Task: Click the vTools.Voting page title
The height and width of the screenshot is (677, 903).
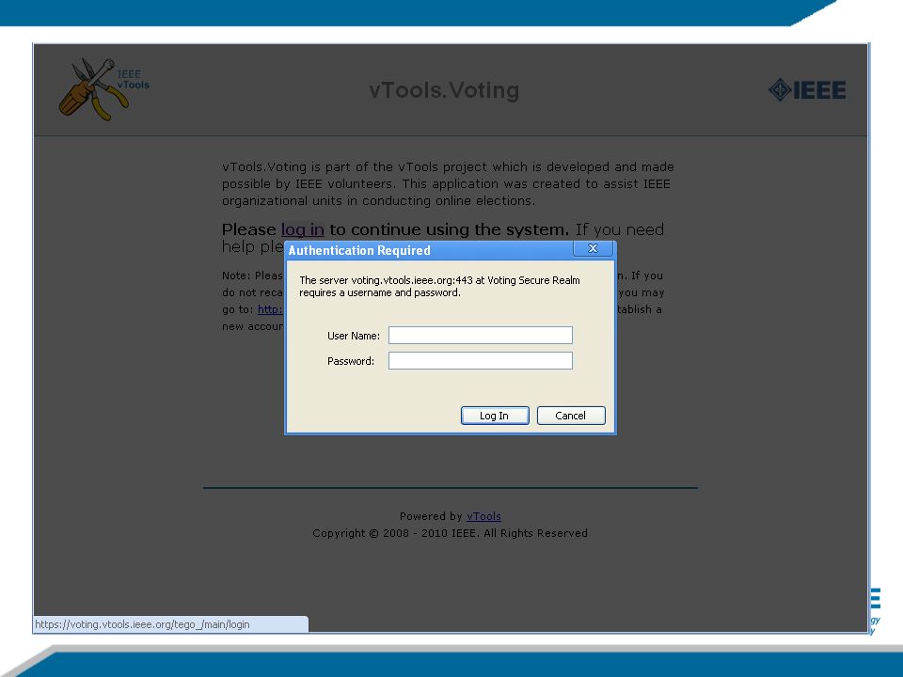Action: point(444,90)
